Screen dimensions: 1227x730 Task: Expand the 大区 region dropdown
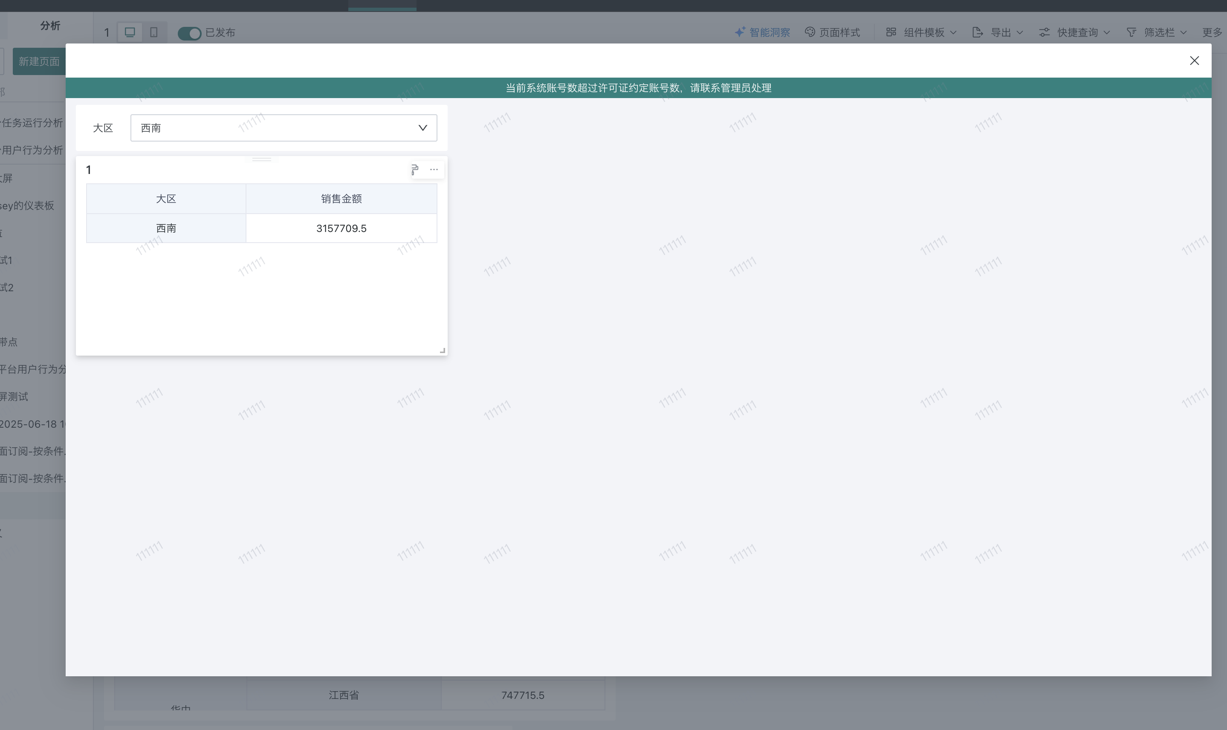point(283,128)
